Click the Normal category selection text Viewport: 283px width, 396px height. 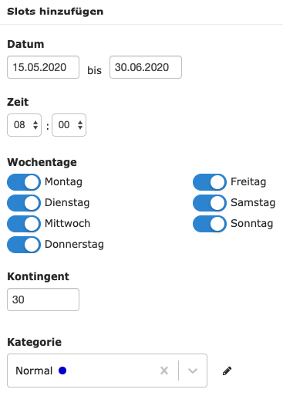point(34,371)
